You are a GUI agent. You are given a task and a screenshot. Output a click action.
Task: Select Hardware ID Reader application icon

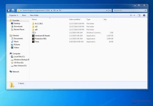click(33, 36)
